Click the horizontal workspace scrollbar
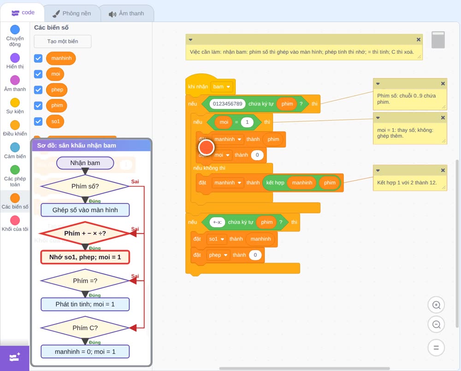The width and height of the screenshot is (461, 371). coord(305,368)
